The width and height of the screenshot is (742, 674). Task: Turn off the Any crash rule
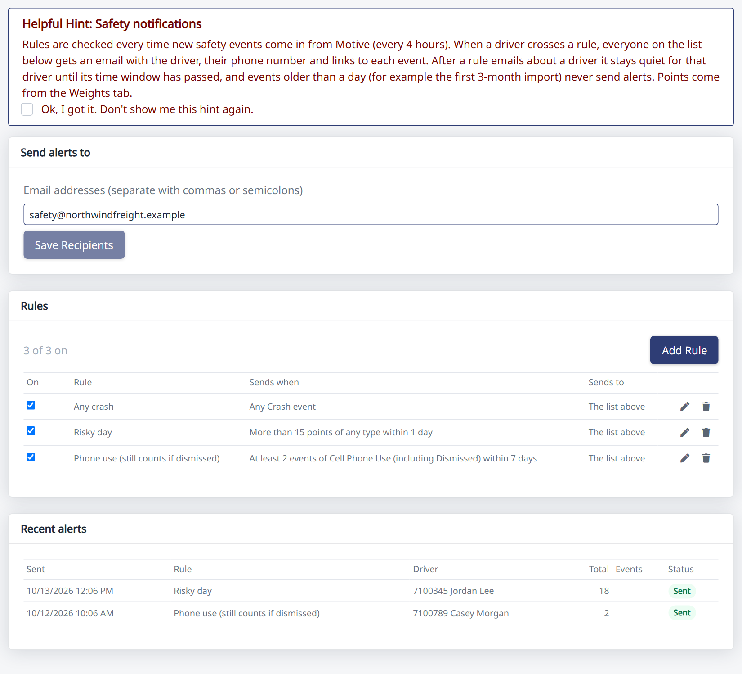(x=31, y=405)
